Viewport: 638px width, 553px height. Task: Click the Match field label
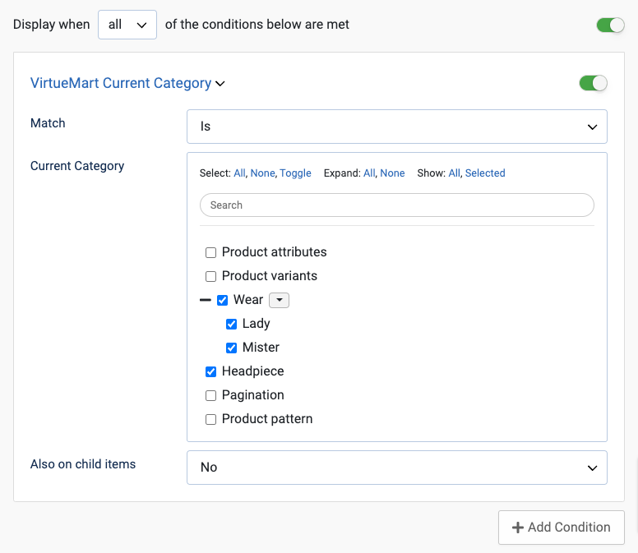point(48,123)
